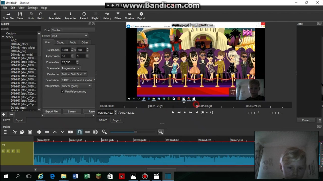The width and height of the screenshot is (323, 181).
Task: Hide track V1 with H button
Action: [8, 151]
